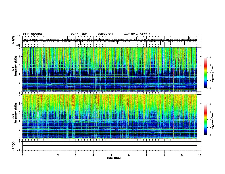Click the ch.3 flat black voltage trace
Viewport: 225px width, 174px height.
[x=109, y=146]
